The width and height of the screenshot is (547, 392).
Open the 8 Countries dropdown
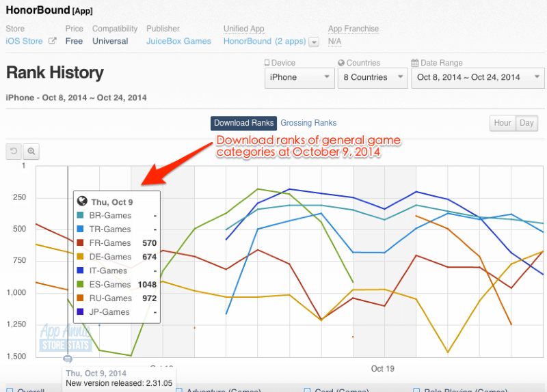[x=373, y=78]
